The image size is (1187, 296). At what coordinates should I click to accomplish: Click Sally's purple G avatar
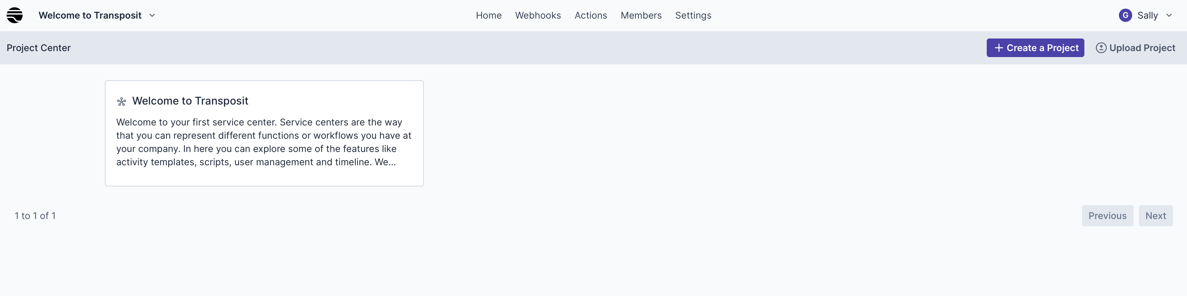tap(1125, 15)
